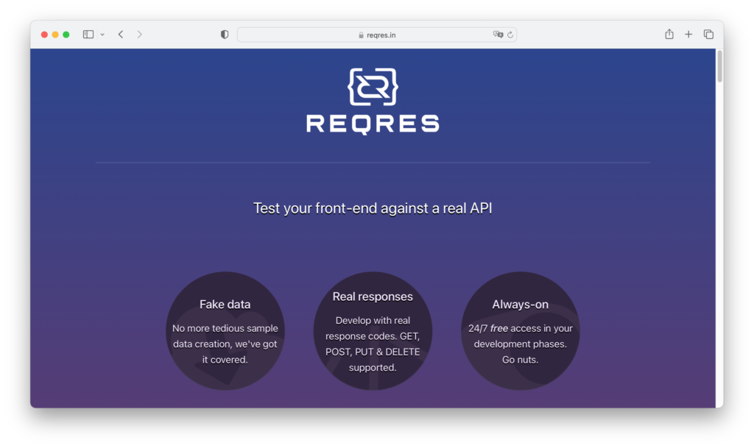Enter full screen with green button
Viewport: 754px width, 448px height.
pyautogui.click(x=66, y=35)
